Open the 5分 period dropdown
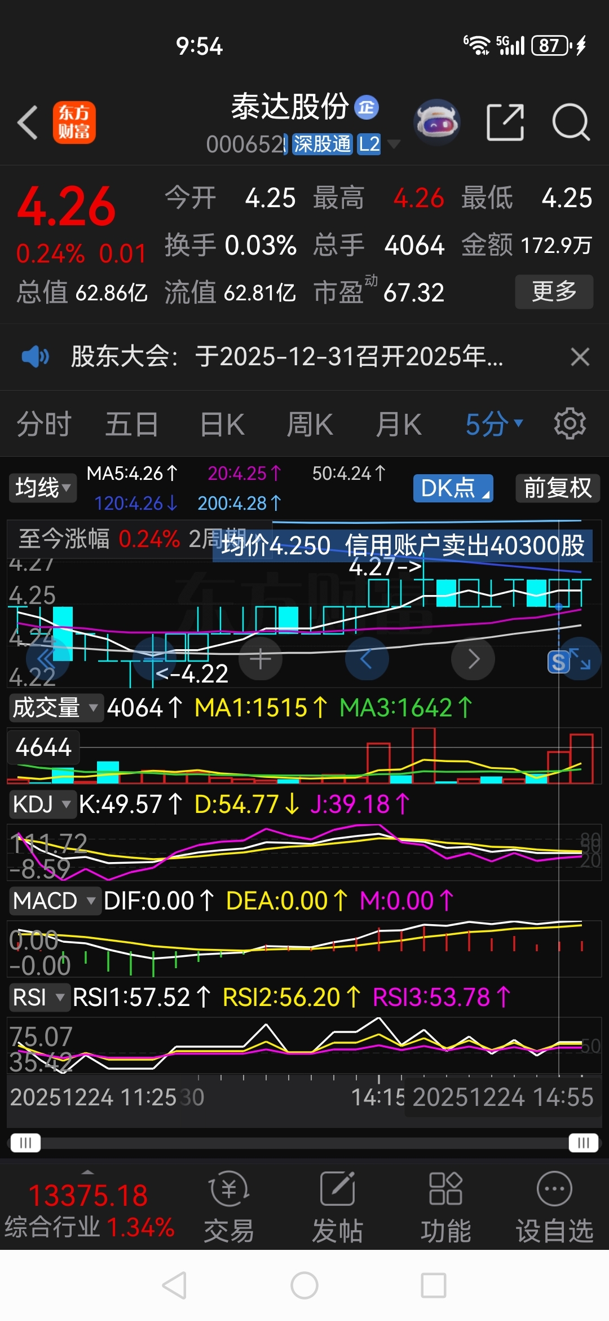 495,424
